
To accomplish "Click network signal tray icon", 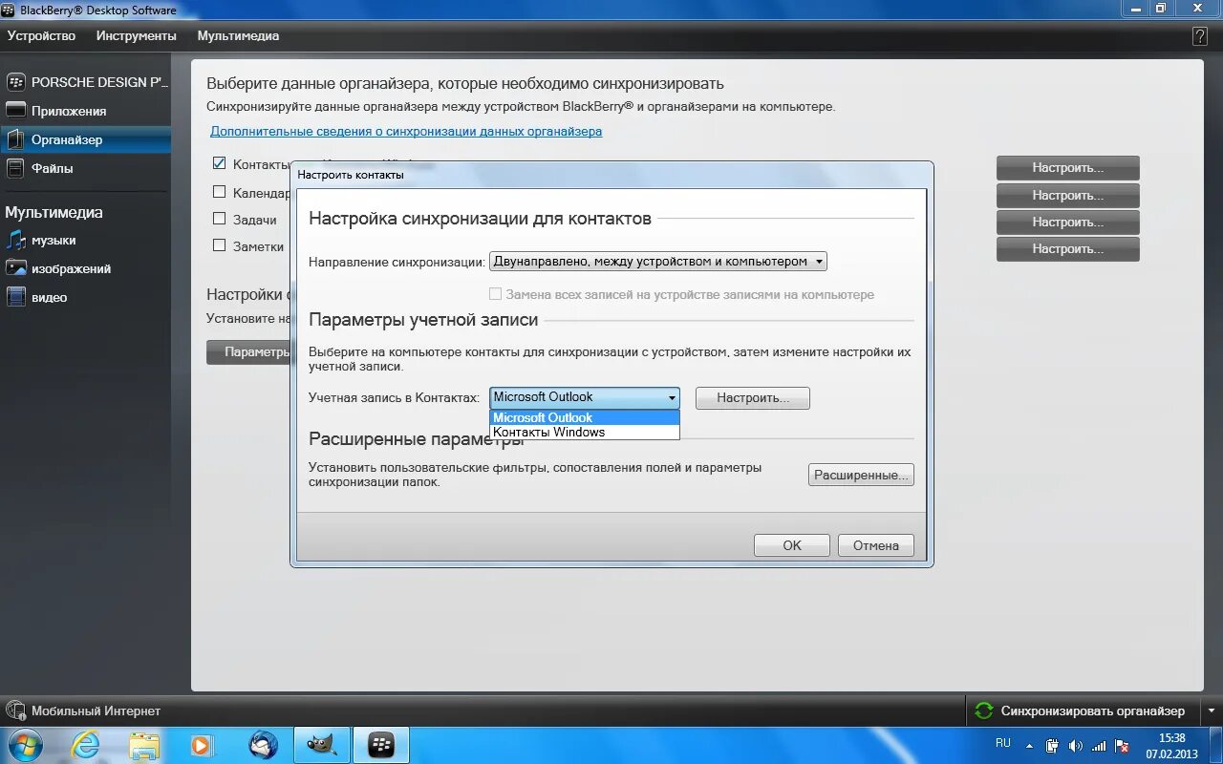I will (1099, 745).
